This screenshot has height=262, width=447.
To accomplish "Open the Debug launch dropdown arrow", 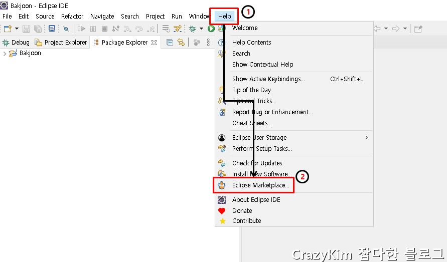I will tap(201, 29).
